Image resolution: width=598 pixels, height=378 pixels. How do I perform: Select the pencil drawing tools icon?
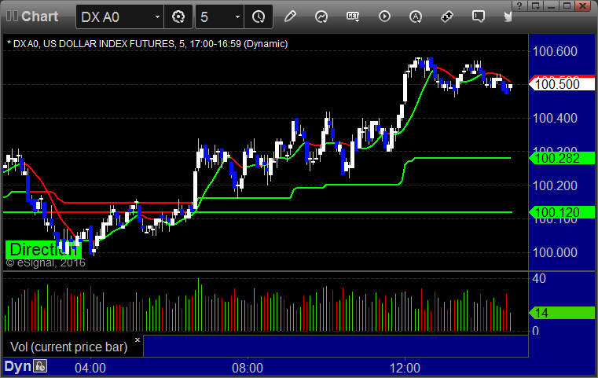click(290, 17)
